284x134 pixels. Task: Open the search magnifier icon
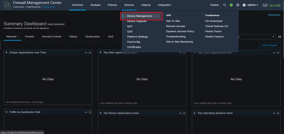[225, 5]
